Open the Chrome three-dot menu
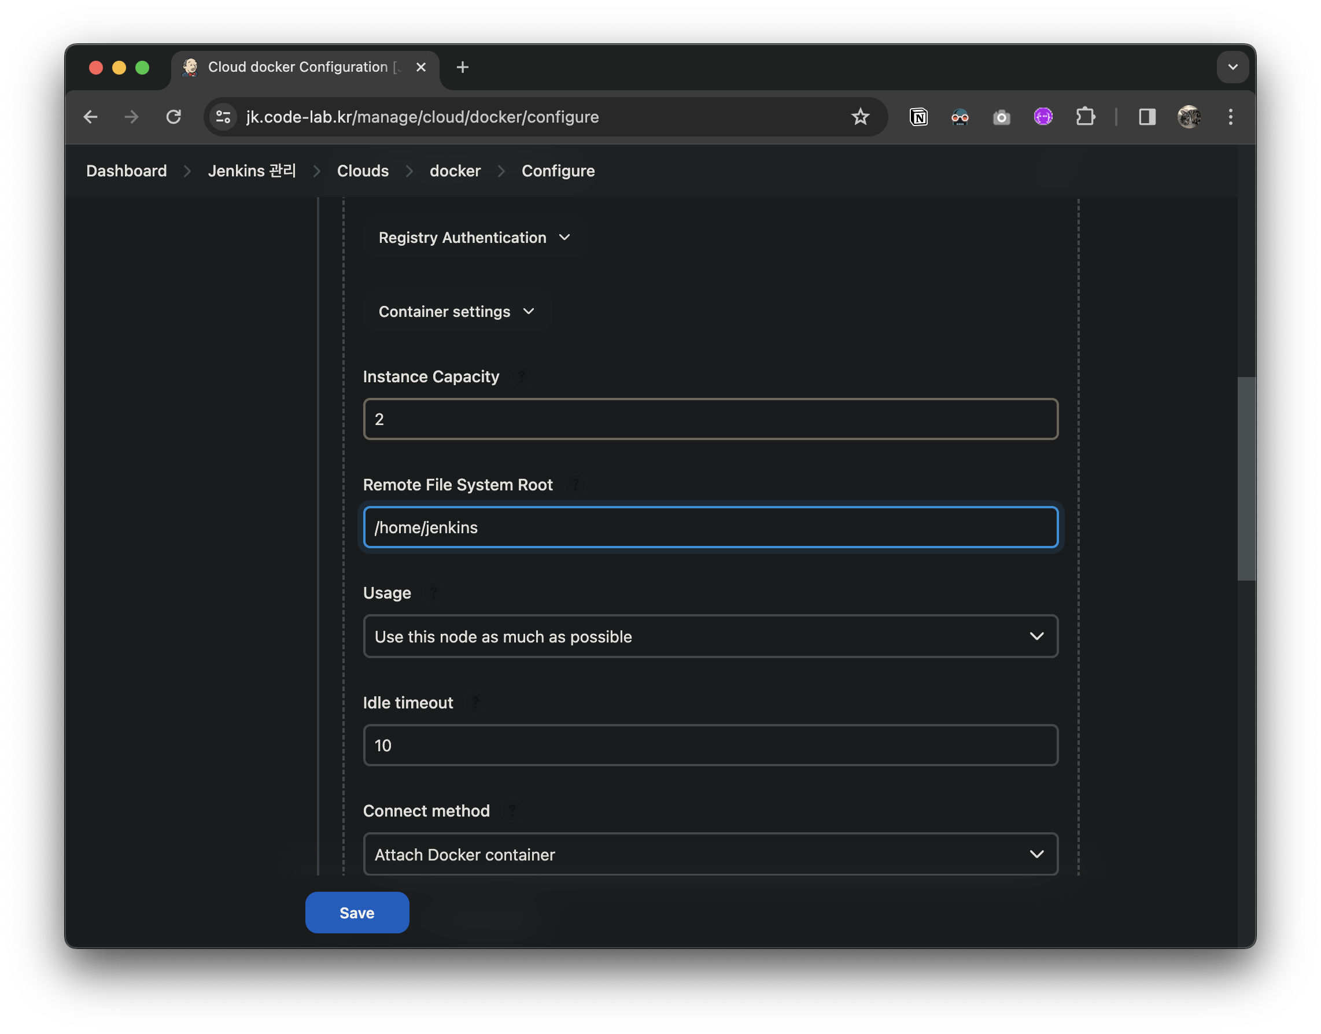The width and height of the screenshot is (1321, 1034). [x=1230, y=117]
